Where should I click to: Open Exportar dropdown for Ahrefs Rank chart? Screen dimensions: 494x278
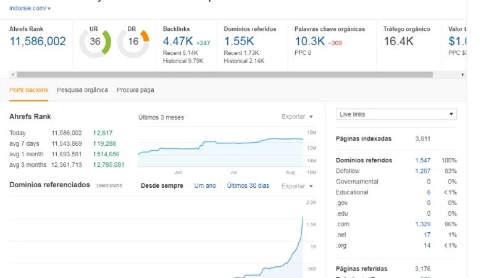point(297,117)
